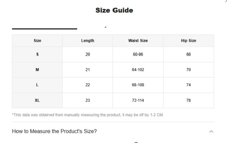Click the Length column header
Image resolution: width=227 pixels, height=145 pixels.
pos(88,41)
